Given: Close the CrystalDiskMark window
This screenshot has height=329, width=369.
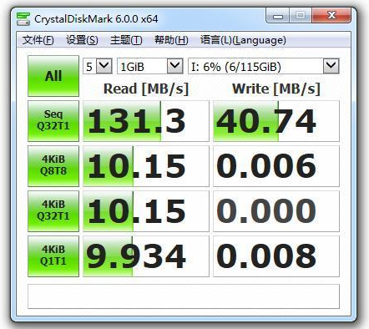Looking at the screenshot, I should pos(331,16).
